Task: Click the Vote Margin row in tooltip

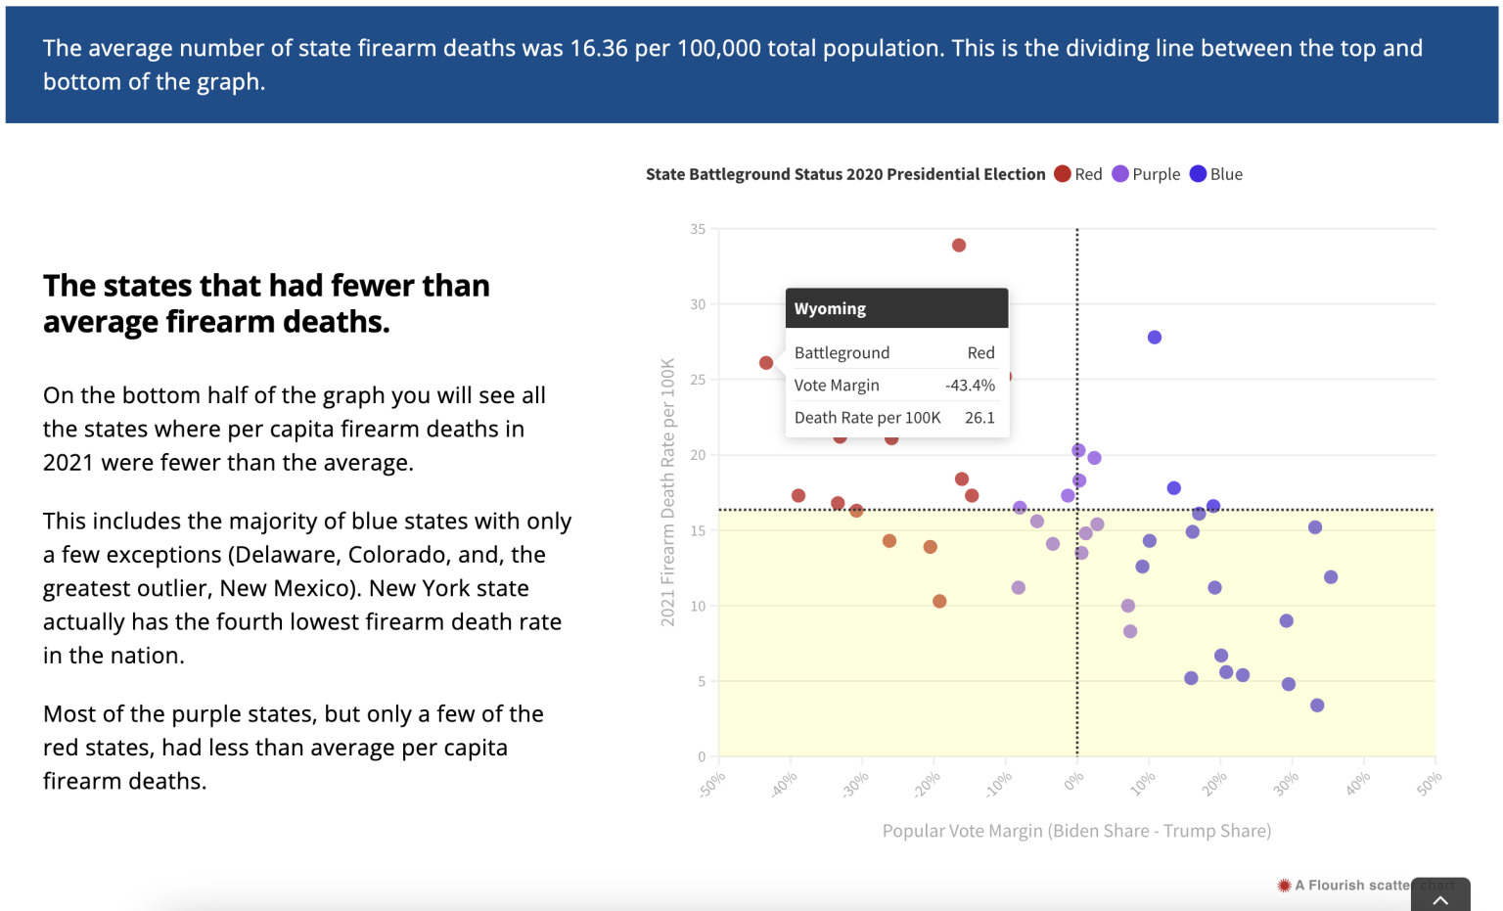Action: coord(894,386)
